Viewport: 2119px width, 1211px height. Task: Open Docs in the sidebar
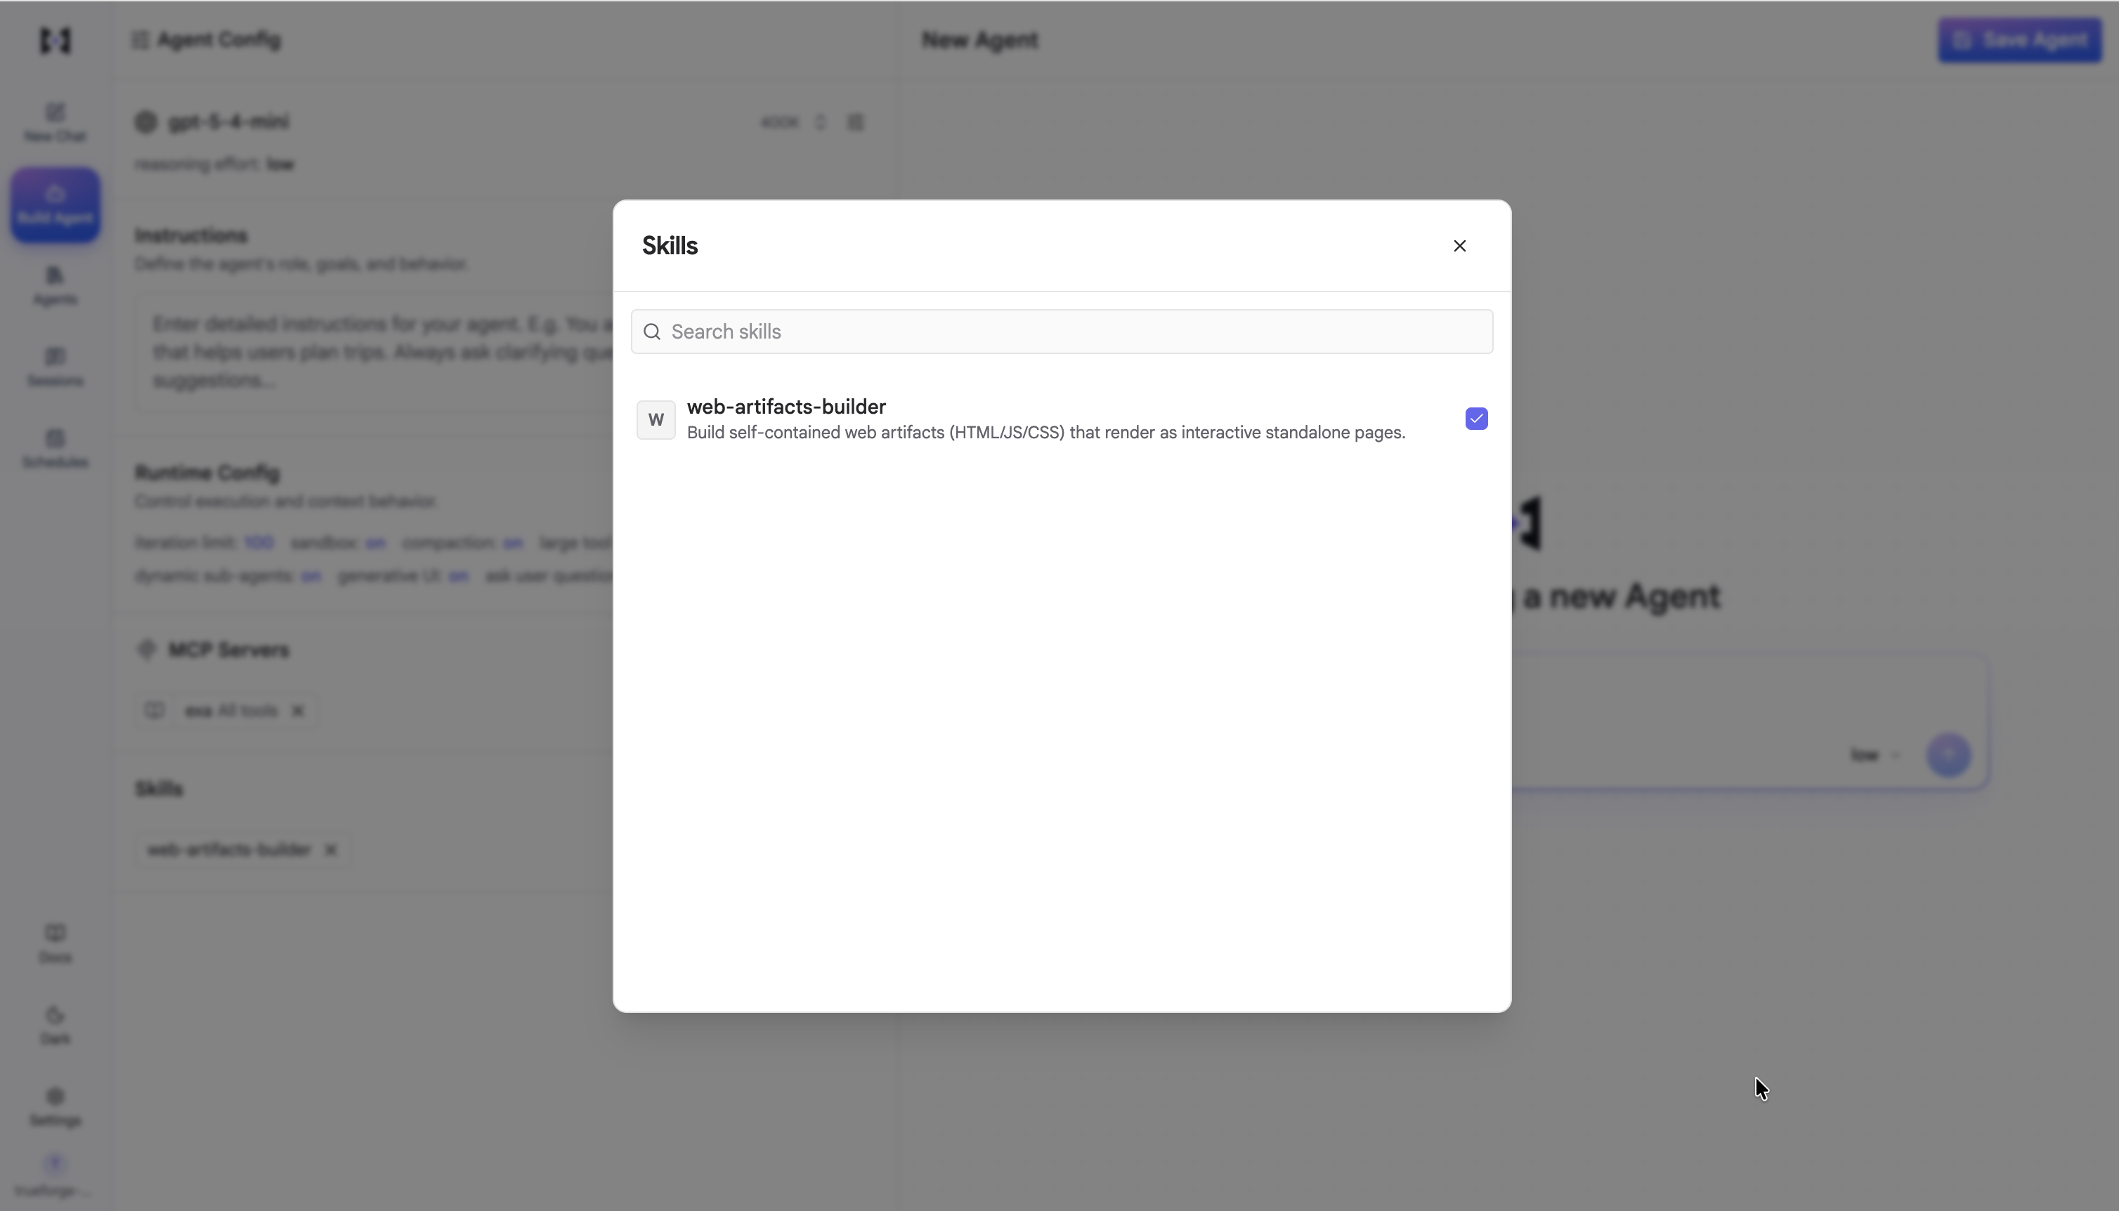[55, 943]
